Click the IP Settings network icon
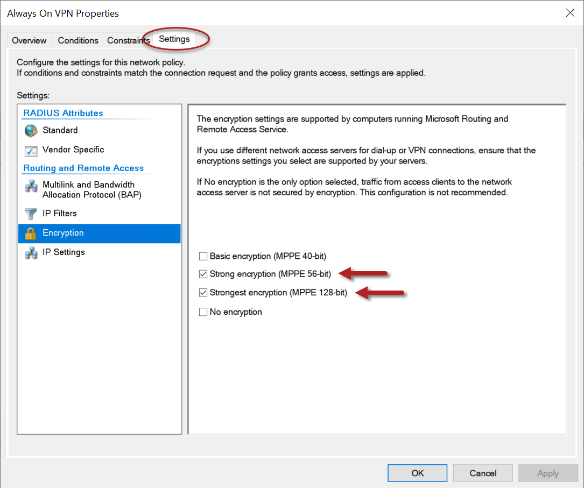Screen dimensions: 584x488 click(31, 253)
